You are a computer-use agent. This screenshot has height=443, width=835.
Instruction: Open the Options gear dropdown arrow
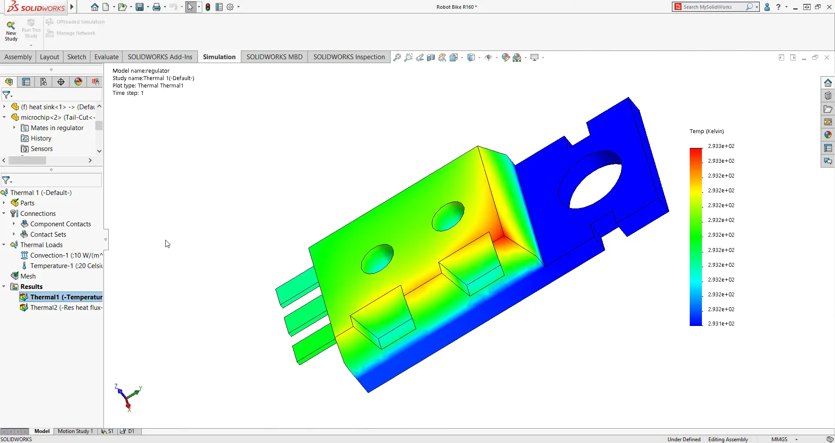click(238, 7)
